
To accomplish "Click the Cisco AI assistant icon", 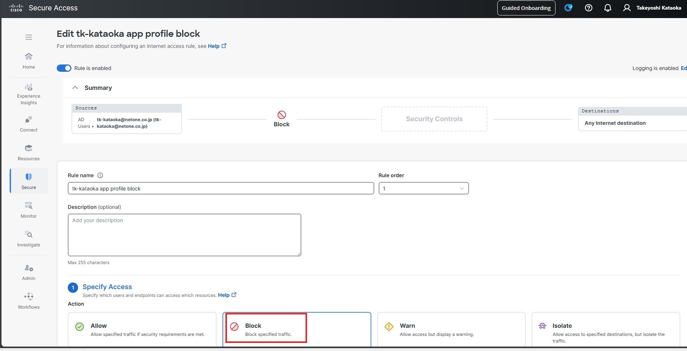I will 568,8.
